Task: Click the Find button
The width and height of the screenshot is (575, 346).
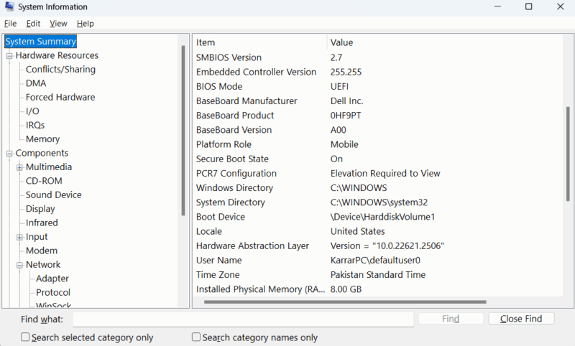Action: tap(451, 319)
